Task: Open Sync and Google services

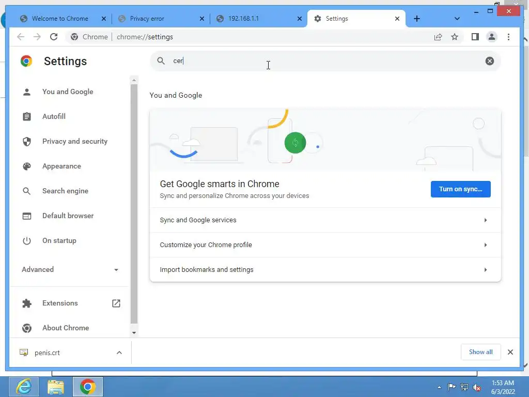Action: pos(325,220)
